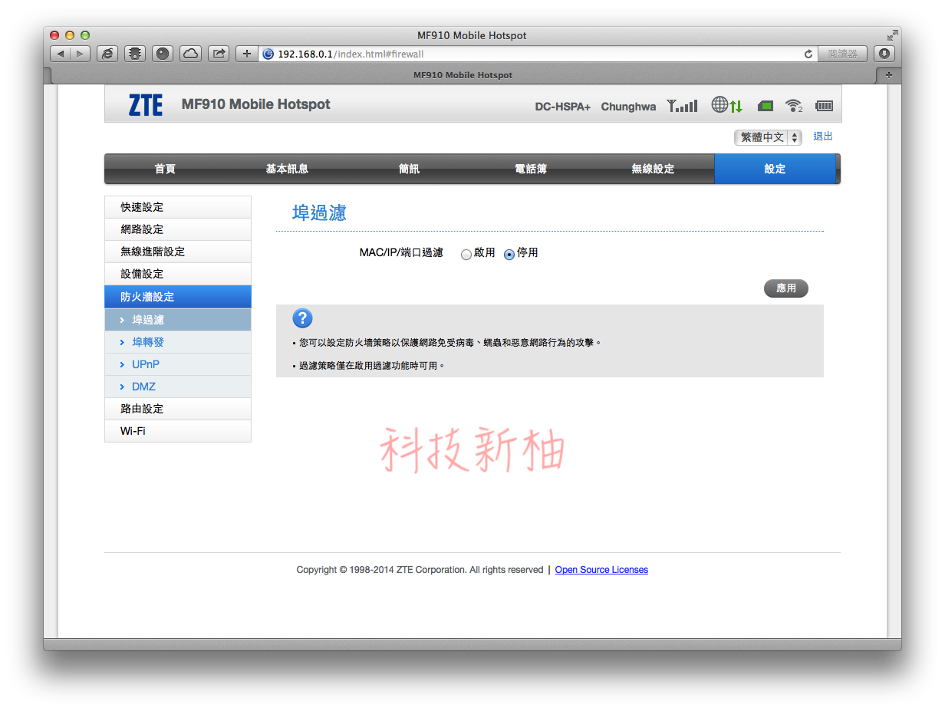Expand the 埠轉發 submenu item
Screen dimensions: 945x711
point(178,342)
